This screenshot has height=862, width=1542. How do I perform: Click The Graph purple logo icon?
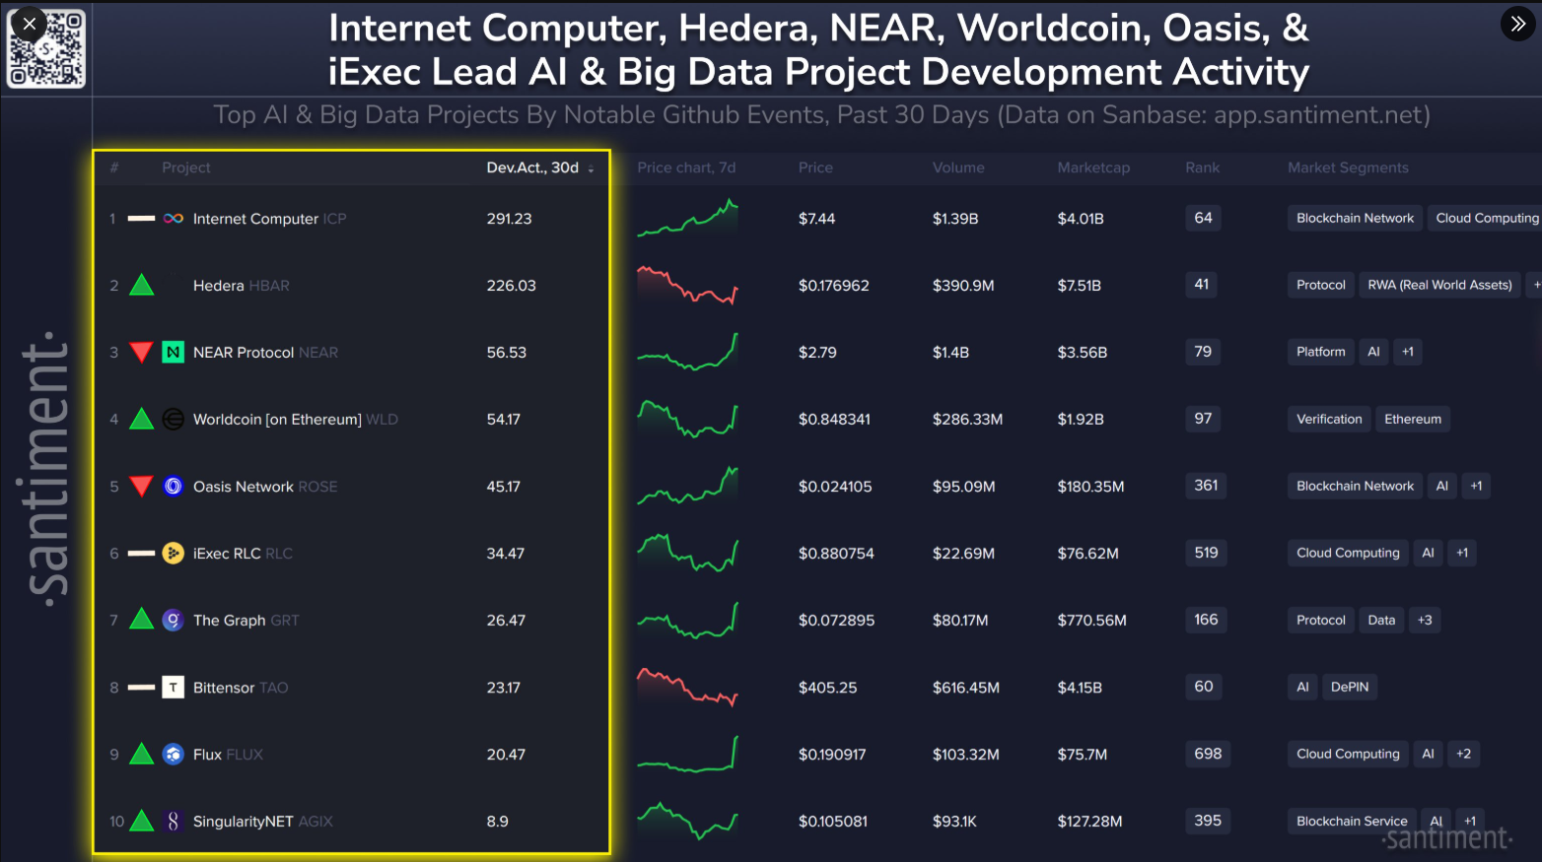pos(174,621)
